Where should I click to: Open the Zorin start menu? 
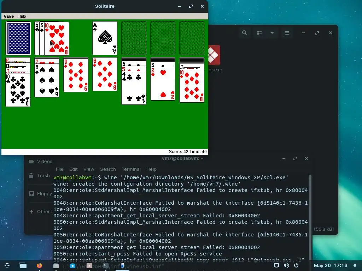[7, 265]
